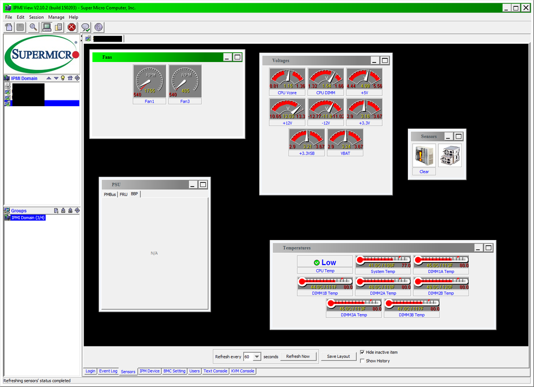534x387 pixels.
Task: Uncheck the Hide inactive item checkbox
Action: (x=362, y=352)
